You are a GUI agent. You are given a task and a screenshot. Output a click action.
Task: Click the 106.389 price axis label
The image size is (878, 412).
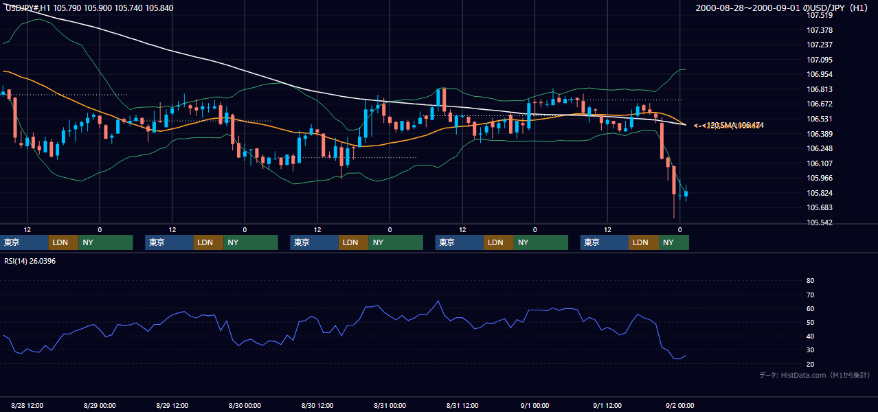pyautogui.click(x=819, y=134)
